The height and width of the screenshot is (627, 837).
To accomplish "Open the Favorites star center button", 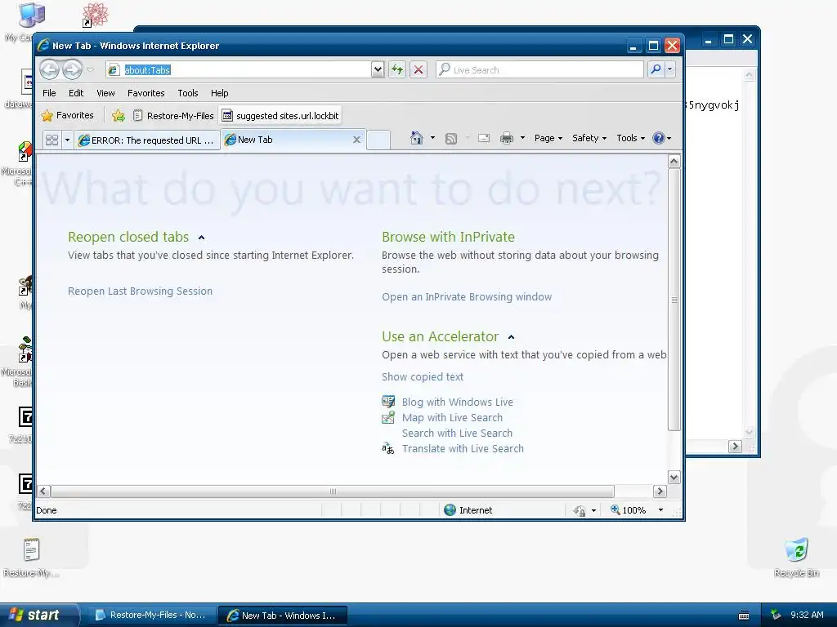I will (x=67, y=115).
